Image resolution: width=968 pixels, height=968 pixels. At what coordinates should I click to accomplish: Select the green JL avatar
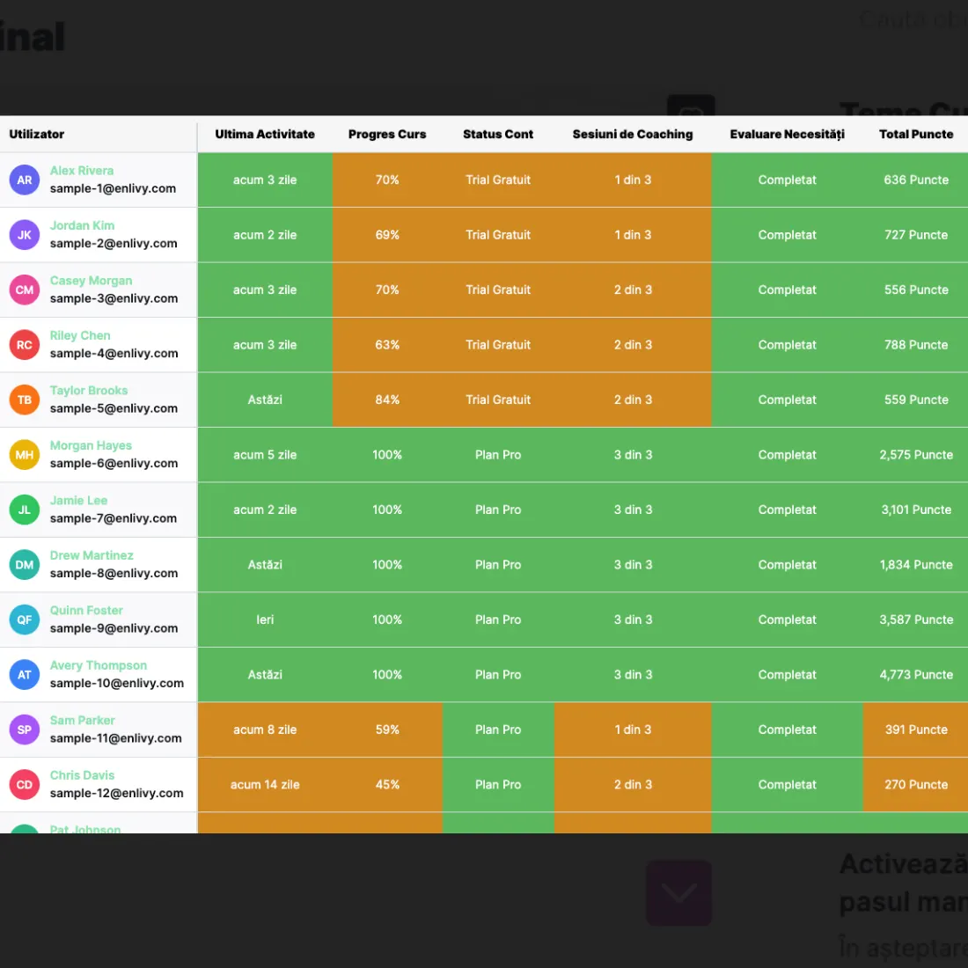pyautogui.click(x=24, y=510)
